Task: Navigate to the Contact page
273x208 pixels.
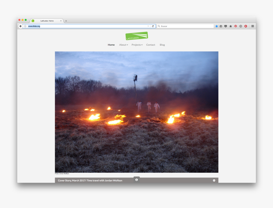Action: click(150, 45)
